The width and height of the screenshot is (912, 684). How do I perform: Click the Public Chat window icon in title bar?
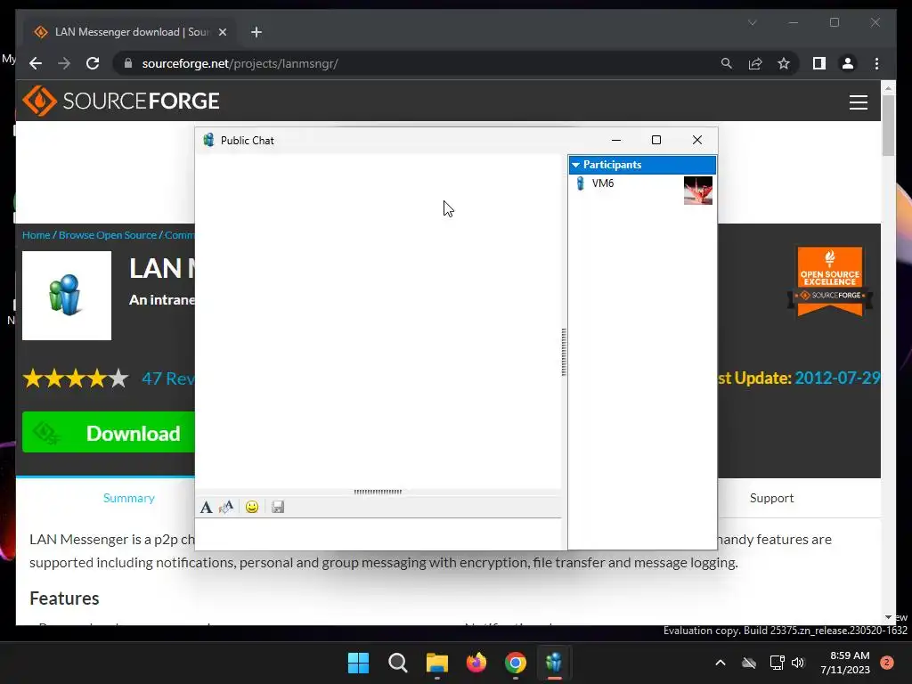(208, 140)
